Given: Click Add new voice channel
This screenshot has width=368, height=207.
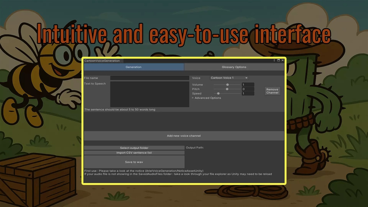Looking at the screenshot, I should click(184, 136).
